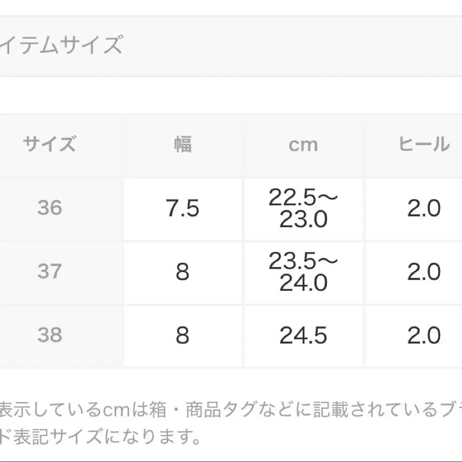Click the アイテムサイズ section heading
The image size is (462, 462).
pyautogui.click(x=62, y=46)
